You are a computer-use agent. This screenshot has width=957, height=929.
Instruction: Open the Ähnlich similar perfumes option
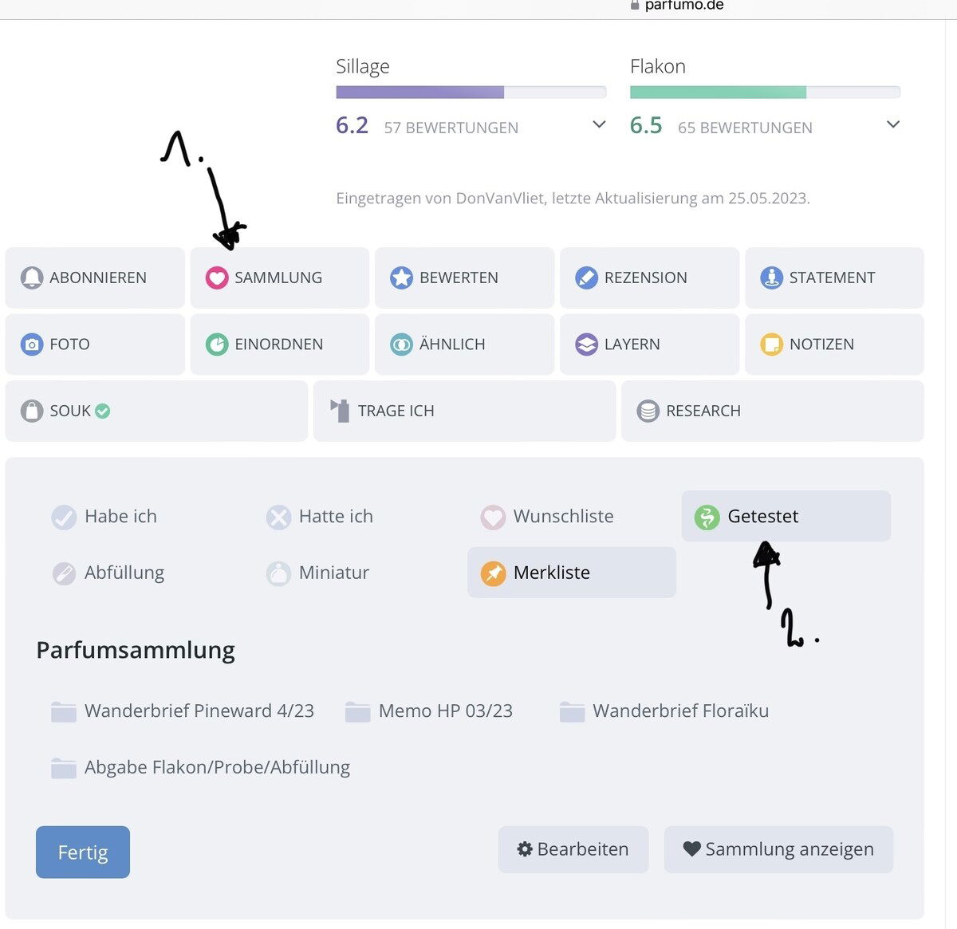(x=451, y=344)
